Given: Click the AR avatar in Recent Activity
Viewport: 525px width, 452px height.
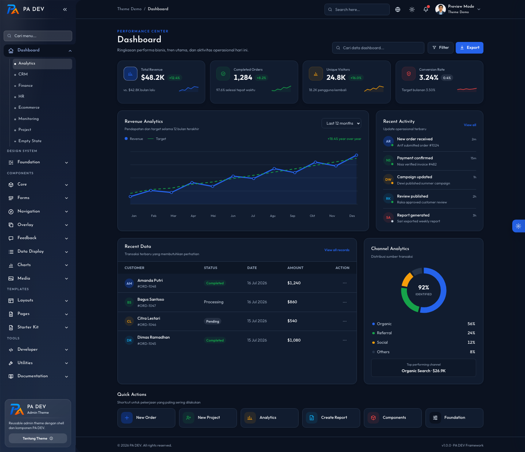Looking at the screenshot, I should tap(388, 141).
